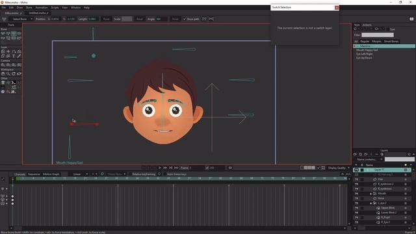Toggle visibility of the Upper Blink layer
The image size is (416, 234).
[356, 208]
